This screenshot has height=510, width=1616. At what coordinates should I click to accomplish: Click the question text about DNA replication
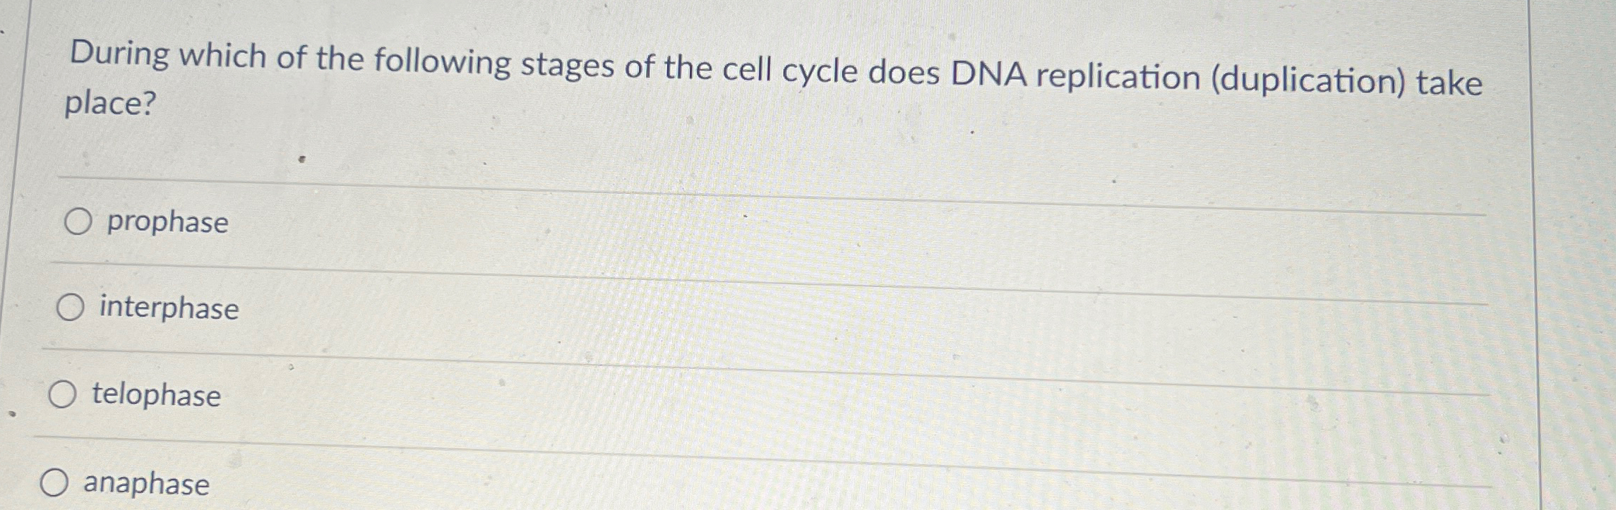[x=777, y=71]
